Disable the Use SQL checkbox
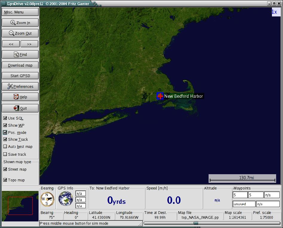The width and height of the screenshot is (283, 228). pos(5,118)
